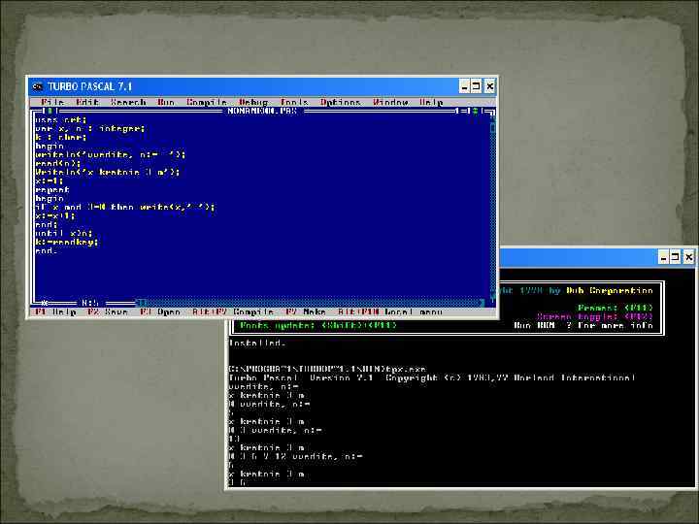
Task: Open the File menu
Action: click(52, 102)
